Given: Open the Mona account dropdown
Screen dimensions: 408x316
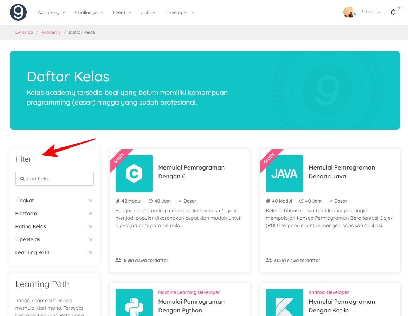Looking at the screenshot, I should coord(371,12).
